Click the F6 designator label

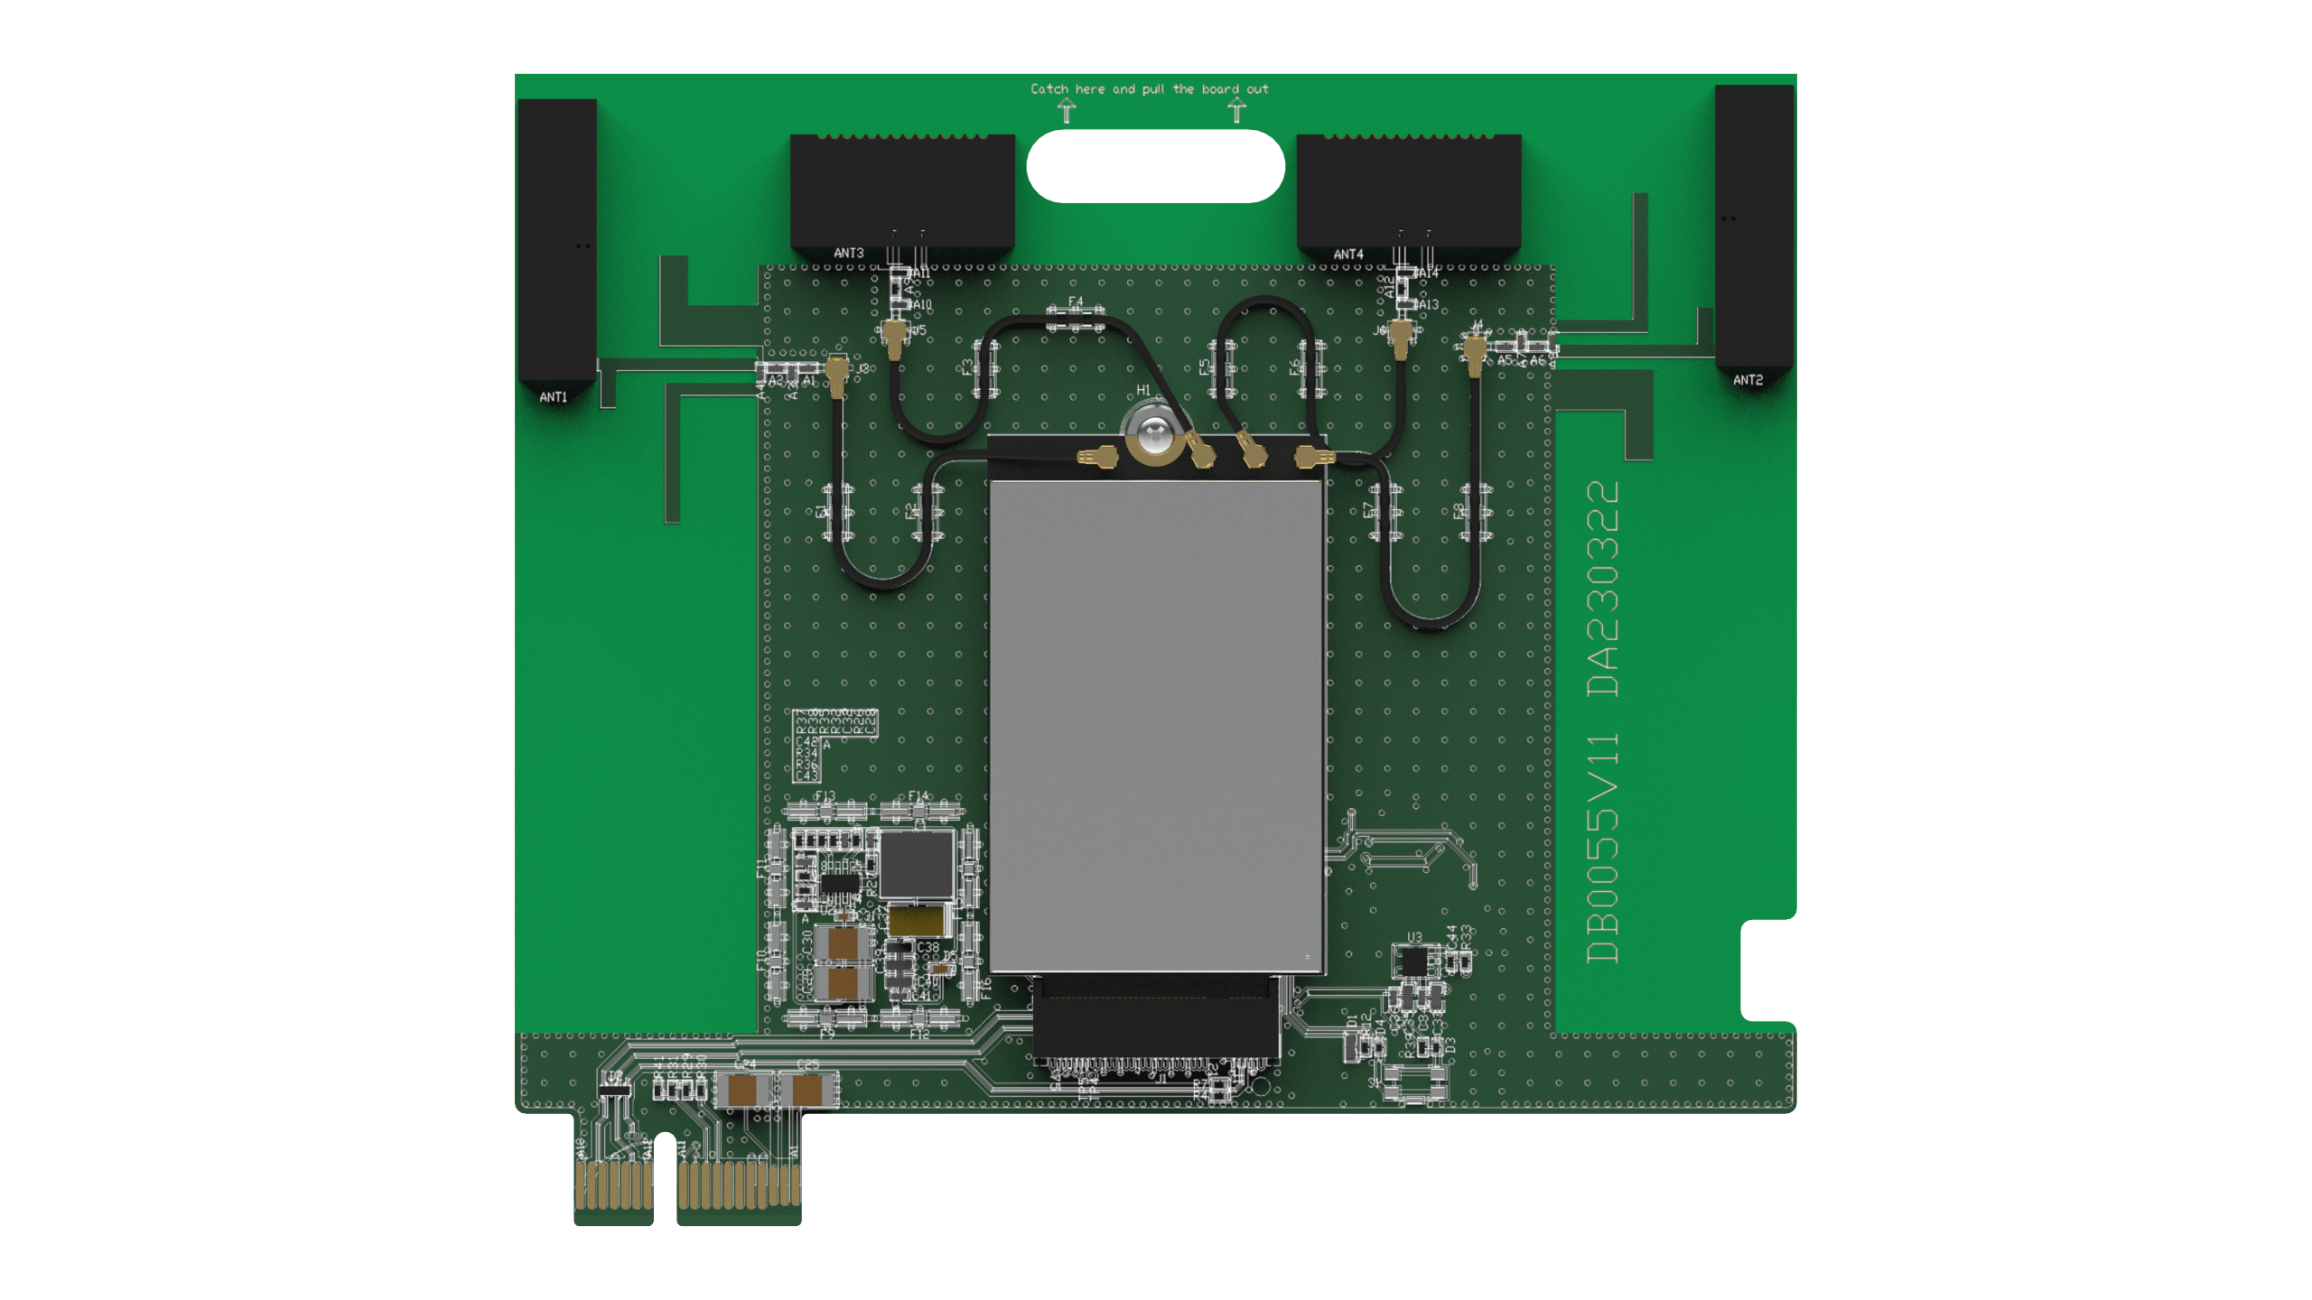(x=1294, y=367)
